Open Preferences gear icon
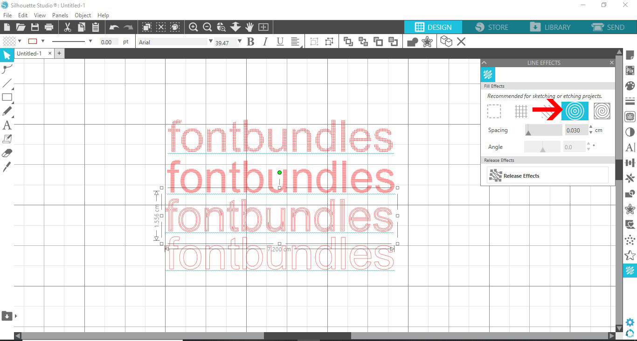Screen dimensions: 637x341 coord(630,322)
